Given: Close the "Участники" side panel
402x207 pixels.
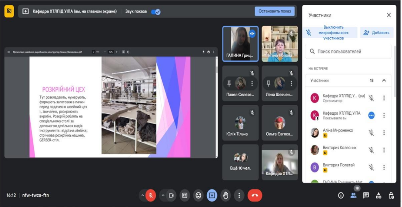Looking at the screenshot, I should (389, 15).
